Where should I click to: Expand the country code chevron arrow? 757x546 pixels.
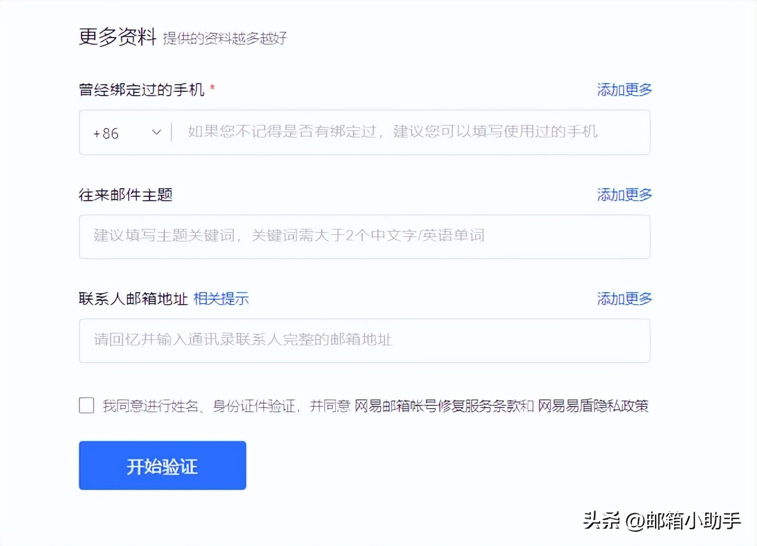coord(156,132)
